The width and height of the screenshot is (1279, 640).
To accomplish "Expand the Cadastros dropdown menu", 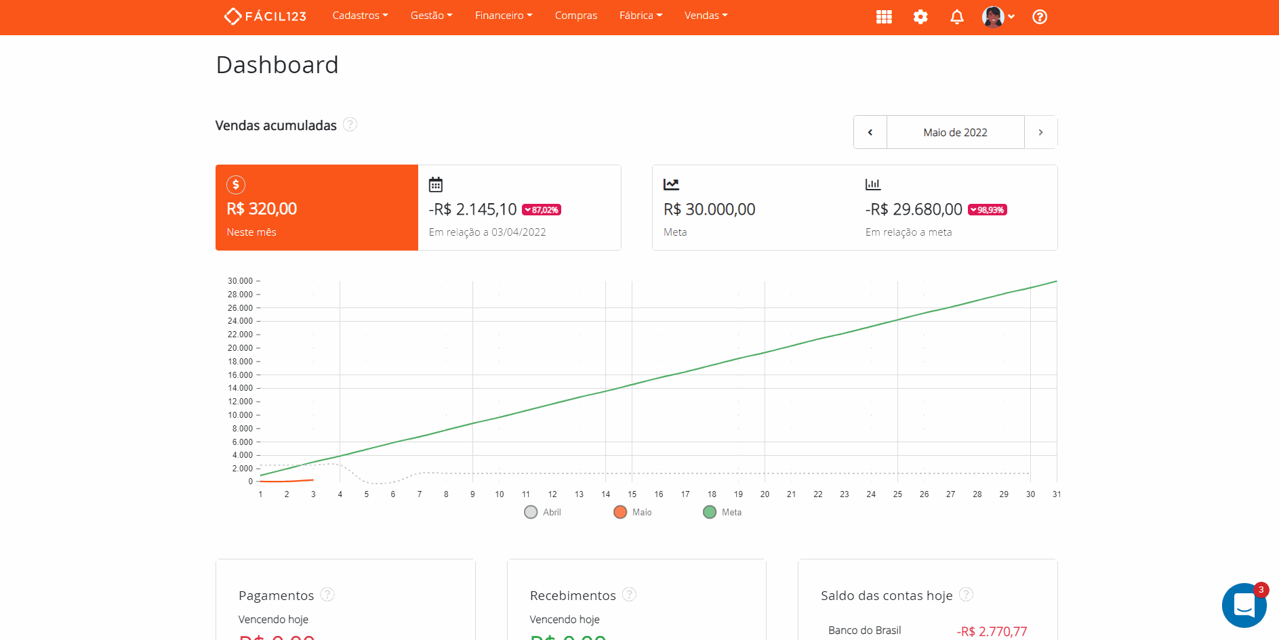I will coord(360,16).
